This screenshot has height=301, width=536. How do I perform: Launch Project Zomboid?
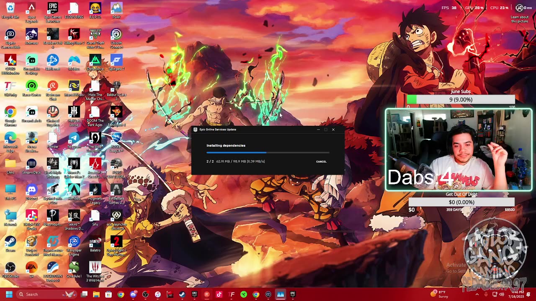(x=31, y=246)
